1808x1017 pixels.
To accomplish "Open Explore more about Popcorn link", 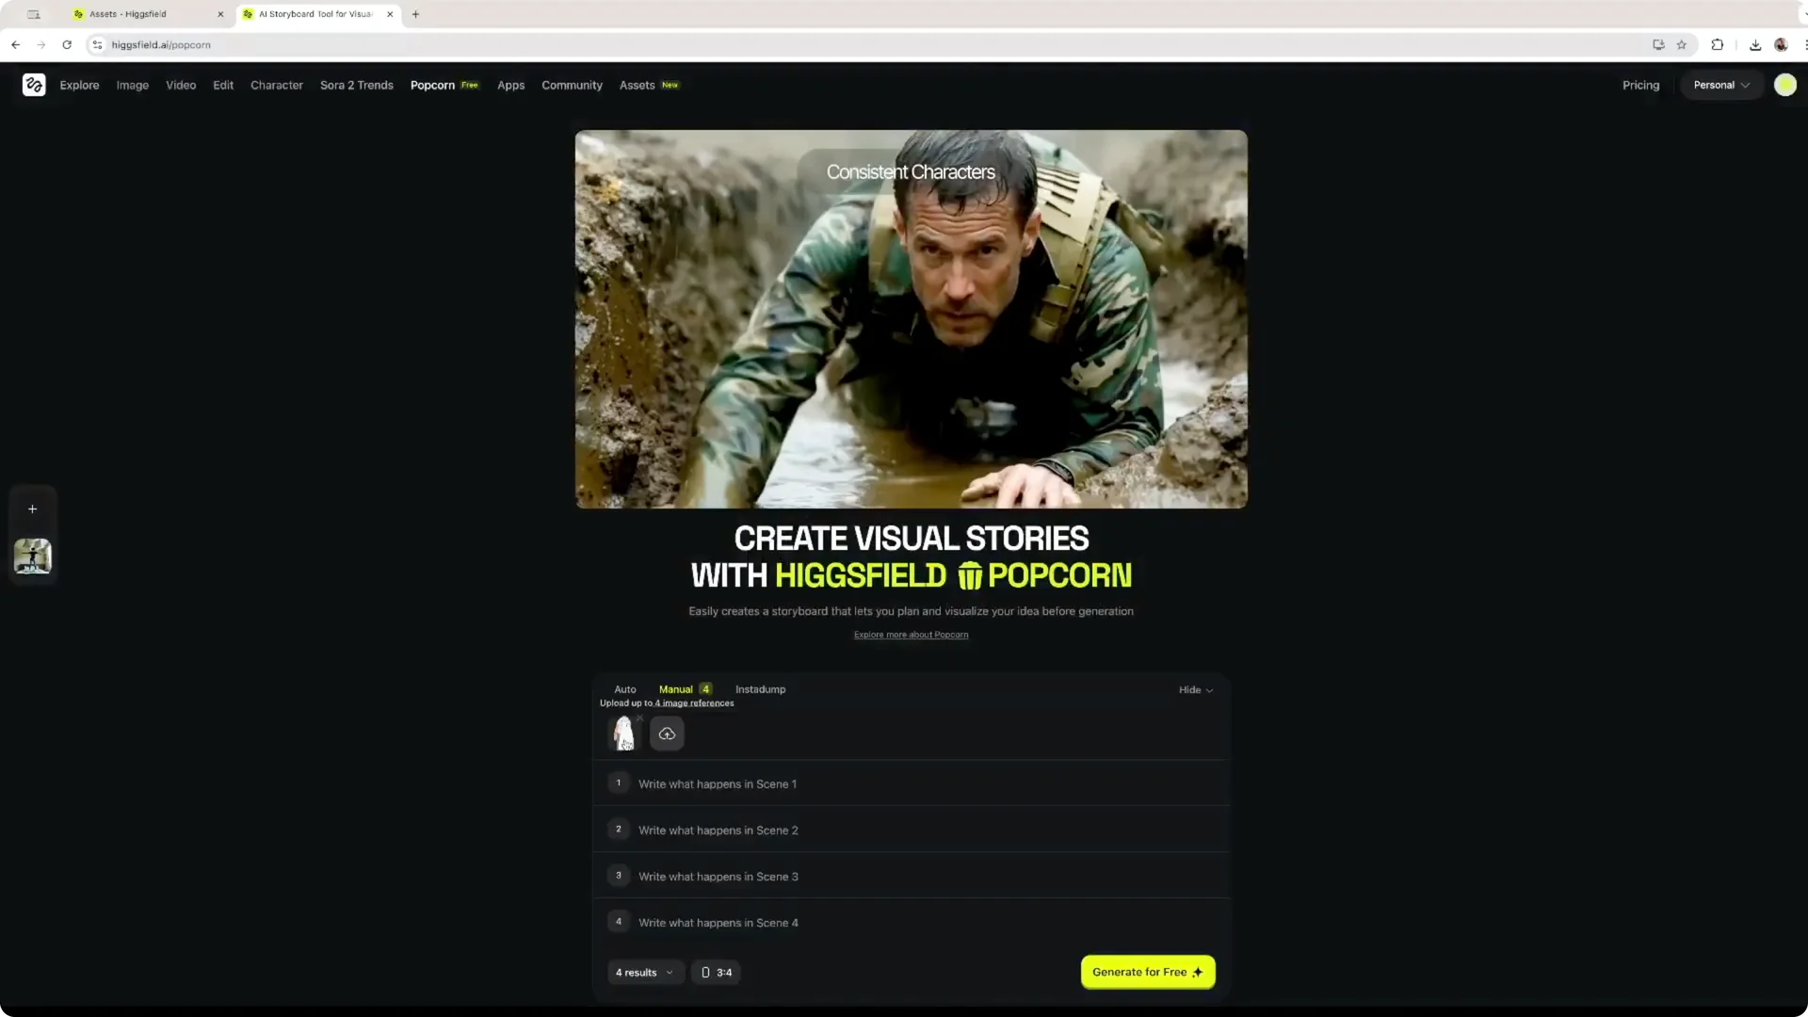I will click(911, 635).
